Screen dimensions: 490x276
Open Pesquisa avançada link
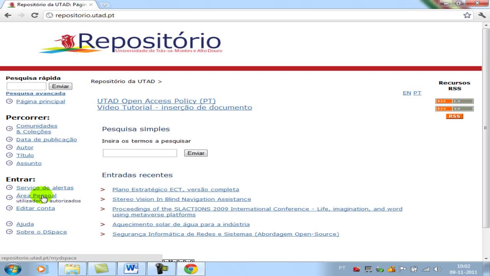(x=36, y=93)
